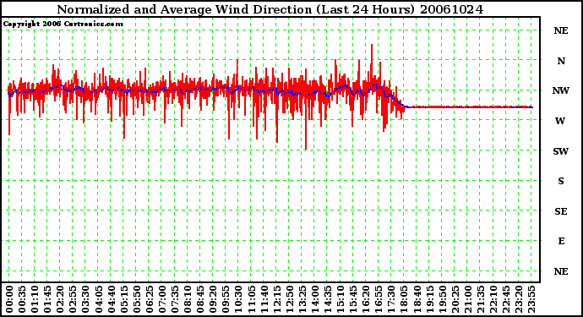Click the 01:45 time axis label

tap(47, 299)
